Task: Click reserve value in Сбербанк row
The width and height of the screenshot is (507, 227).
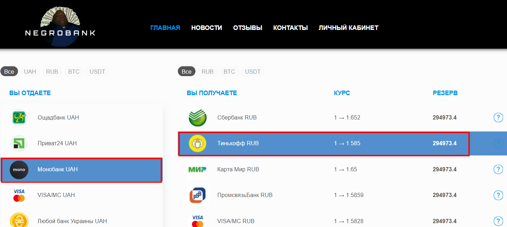Action: 445,118
